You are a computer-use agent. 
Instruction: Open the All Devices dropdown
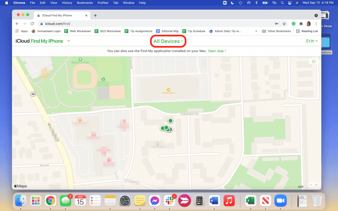click(169, 41)
